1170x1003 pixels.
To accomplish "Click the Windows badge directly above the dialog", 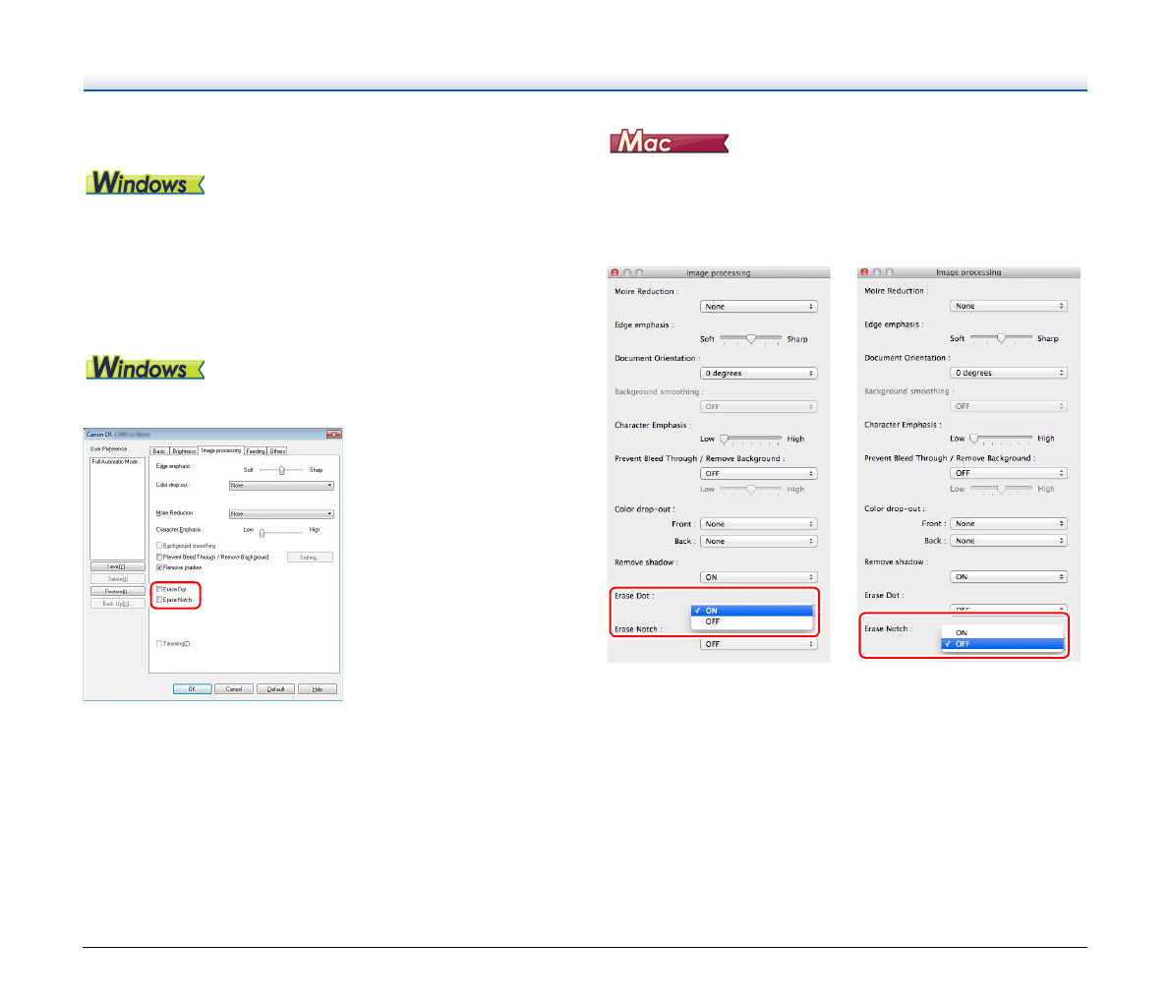I will pos(146,369).
